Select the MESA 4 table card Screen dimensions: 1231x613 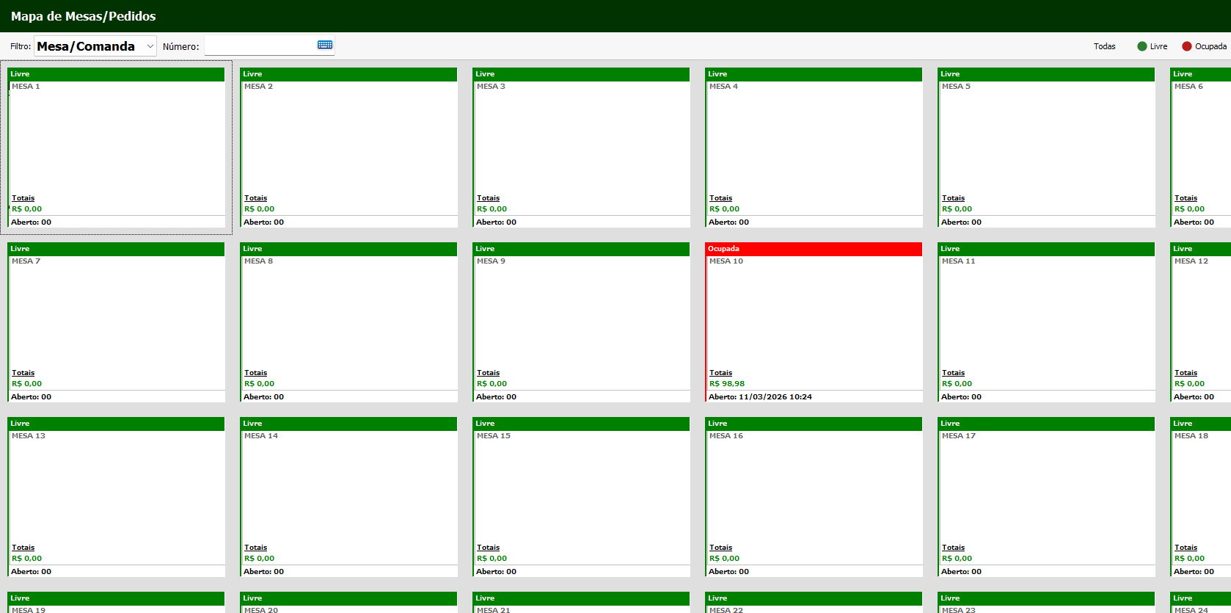tap(813, 141)
